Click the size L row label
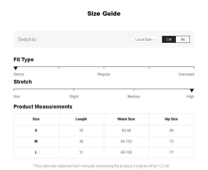Screen dimensions: 208x170 point(36,152)
